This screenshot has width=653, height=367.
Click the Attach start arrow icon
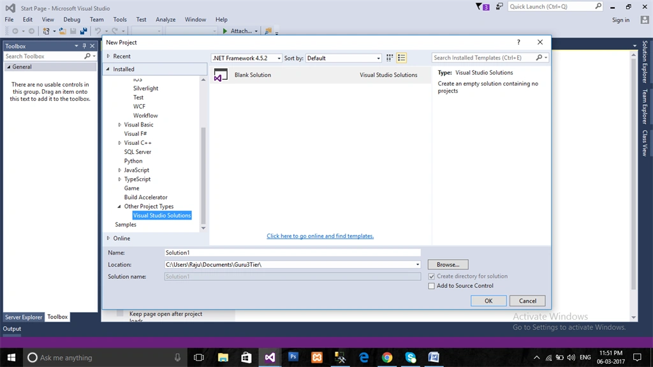pyautogui.click(x=225, y=31)
